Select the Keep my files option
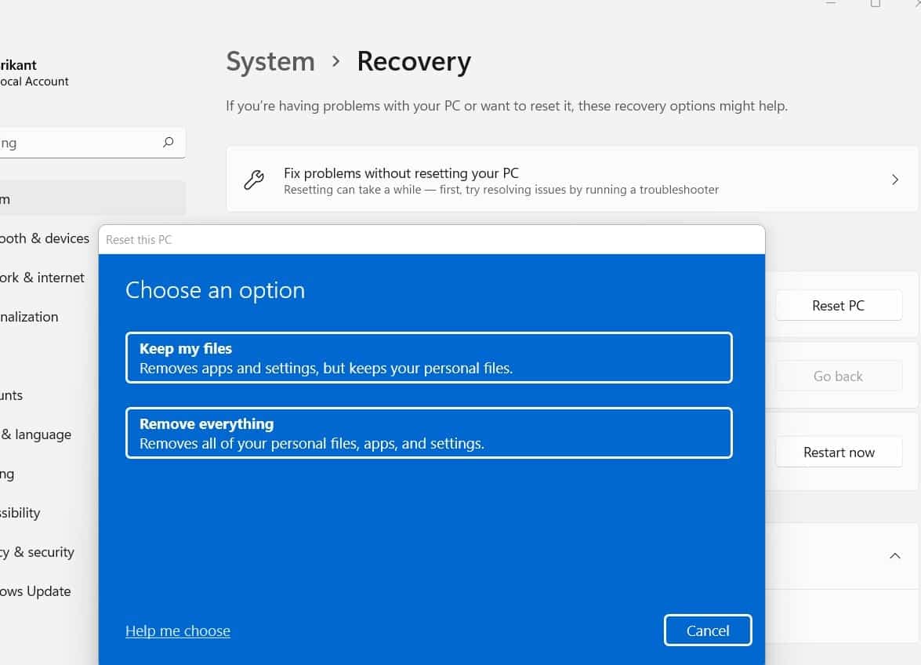Viewport: 921px width, 665px height. 429,358
